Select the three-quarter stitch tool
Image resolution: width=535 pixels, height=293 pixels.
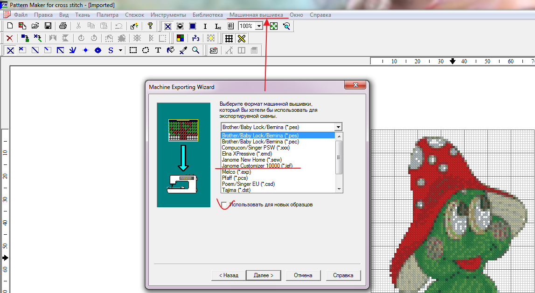pos(60,50)
